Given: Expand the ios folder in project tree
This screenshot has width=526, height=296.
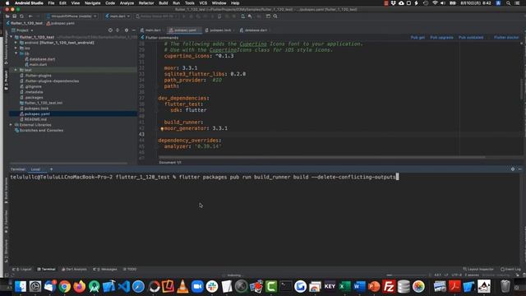Looking at the screenshot, I should tap(16, 48).
